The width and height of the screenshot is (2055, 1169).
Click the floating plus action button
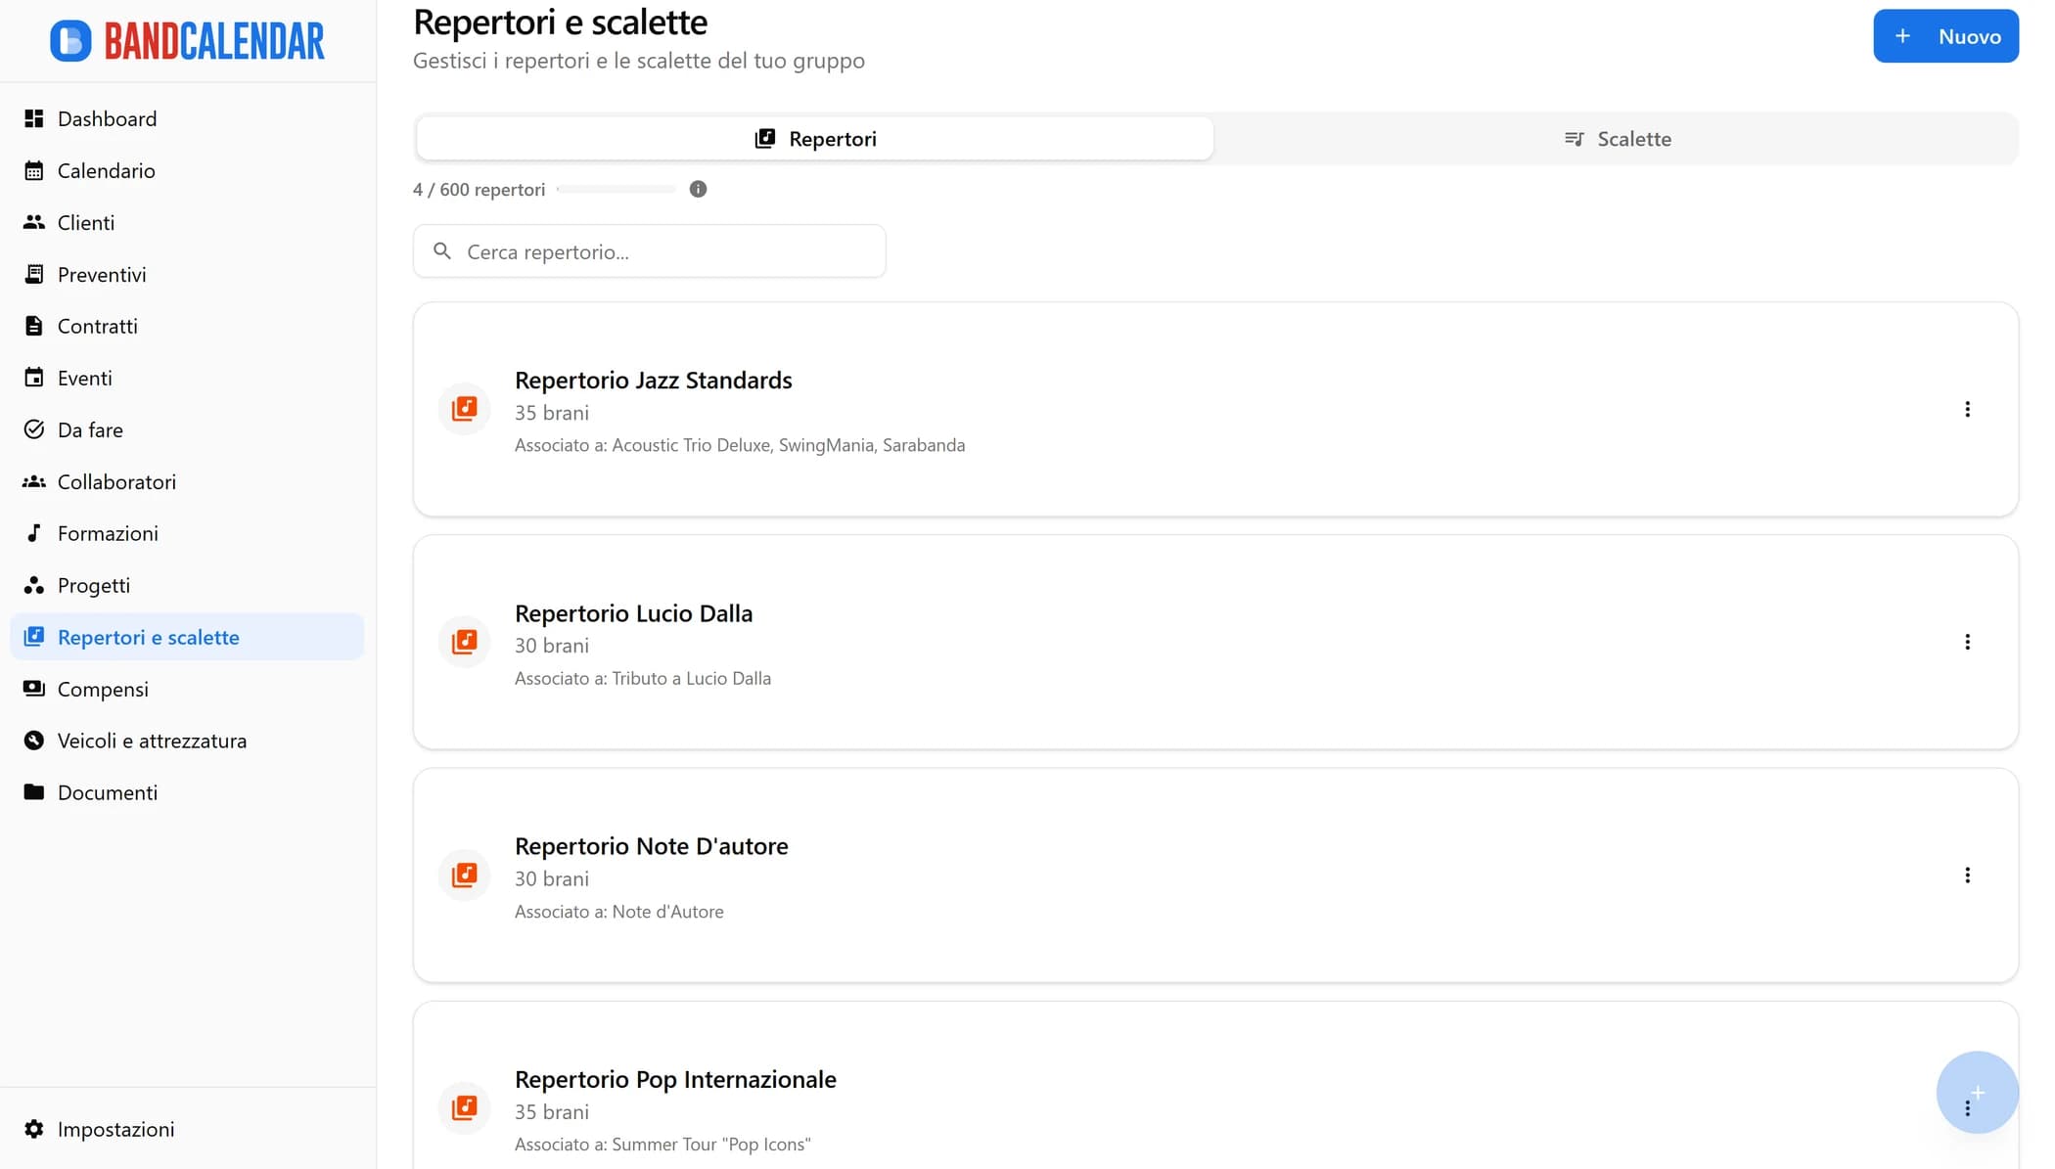coord(1977,1093)
